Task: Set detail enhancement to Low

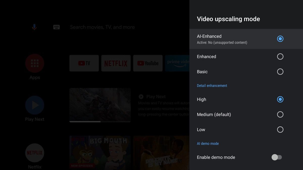Action: (x=280, y=129)
